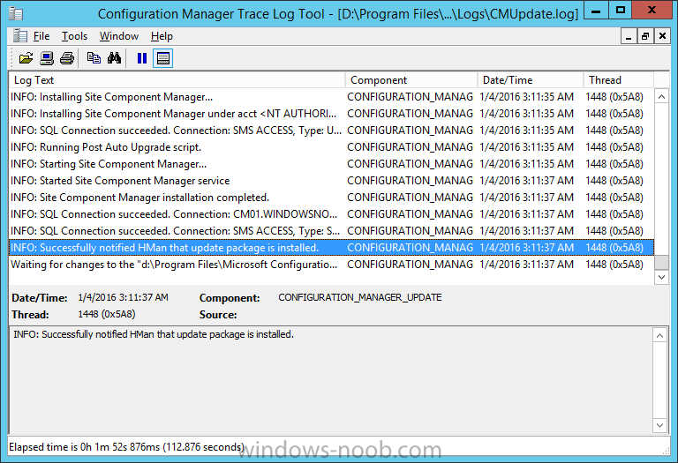This screenshot has height=463, width=678.
Task: Open the Help menu
Action: coord(162,36)
